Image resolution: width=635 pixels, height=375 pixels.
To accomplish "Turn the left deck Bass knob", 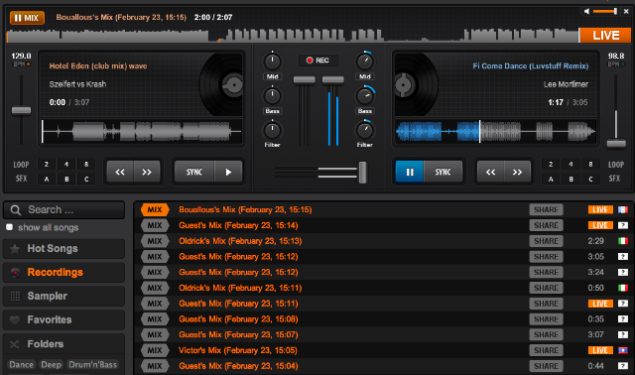I will tap(272, 96).
